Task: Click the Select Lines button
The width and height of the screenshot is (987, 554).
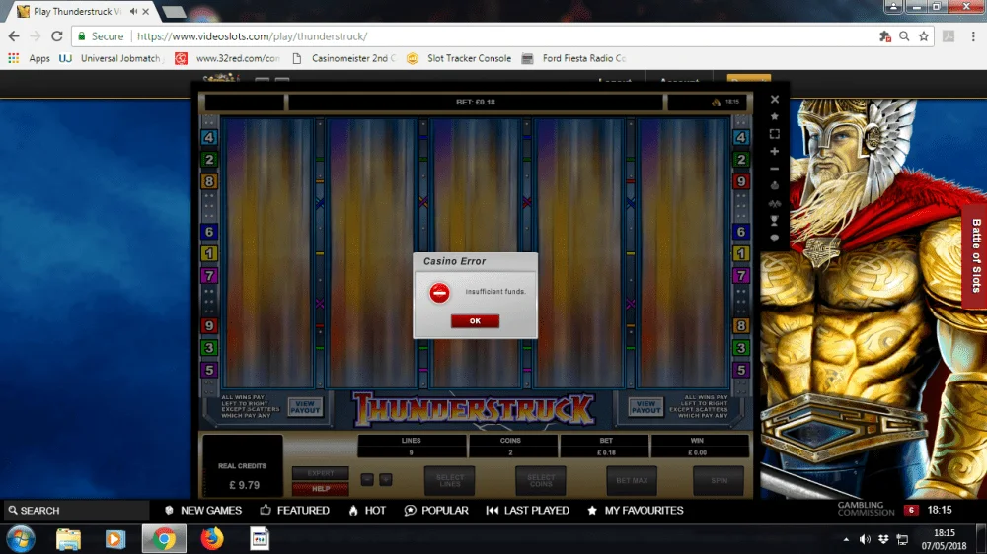Action: point(449,480)
